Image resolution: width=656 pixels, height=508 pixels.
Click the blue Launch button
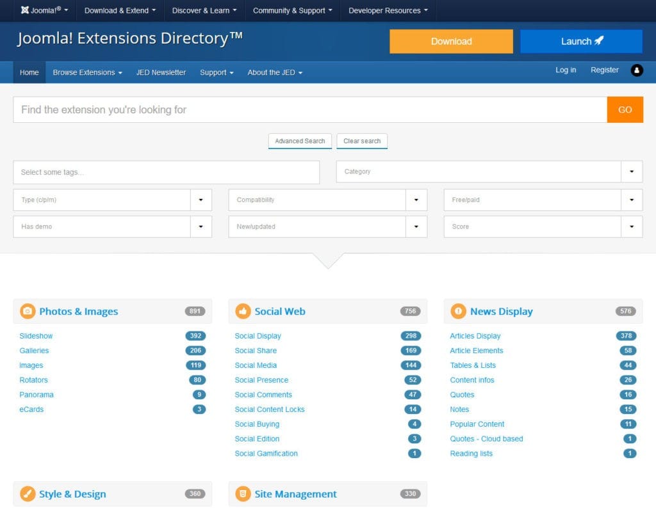(581, 42)
